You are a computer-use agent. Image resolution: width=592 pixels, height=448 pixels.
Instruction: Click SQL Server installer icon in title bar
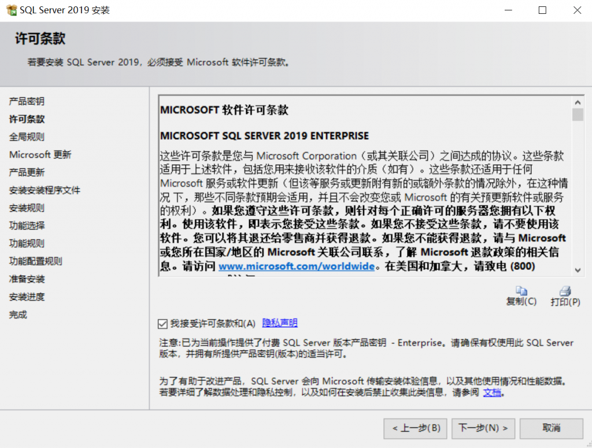tap(11, 10)
